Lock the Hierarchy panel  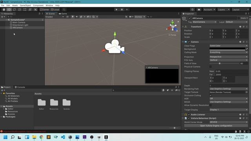click(x=39, y=14)
